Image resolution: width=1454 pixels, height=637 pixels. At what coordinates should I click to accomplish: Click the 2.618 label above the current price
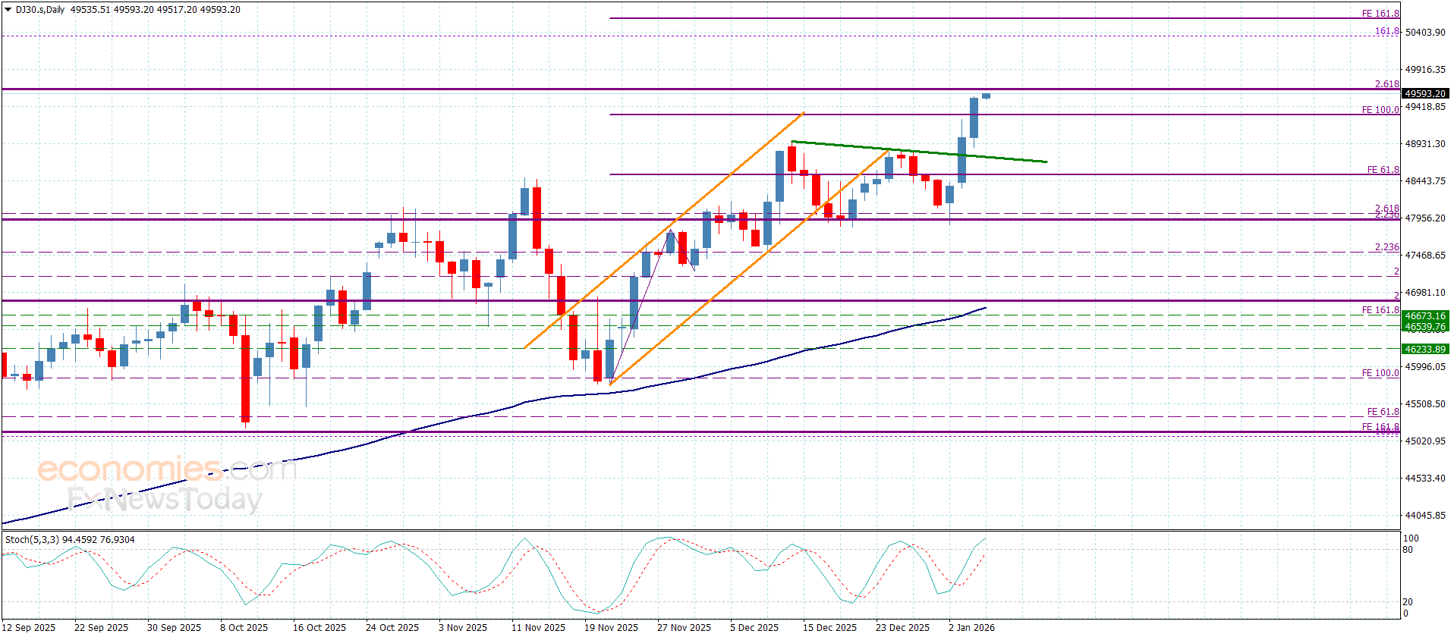click(x=1387, y=84)
